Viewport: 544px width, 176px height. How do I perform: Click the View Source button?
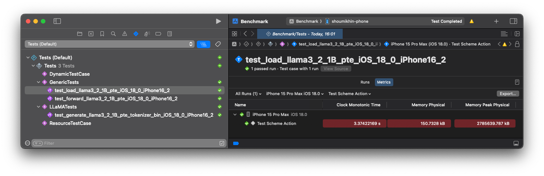(x=336, y=69)
